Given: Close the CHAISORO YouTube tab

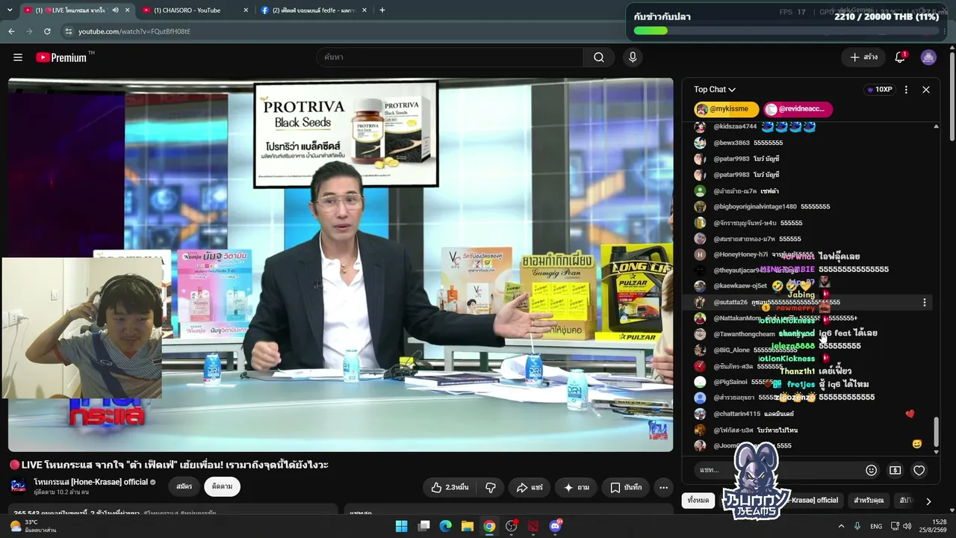Looking at the screenshot, I should 246,10.
